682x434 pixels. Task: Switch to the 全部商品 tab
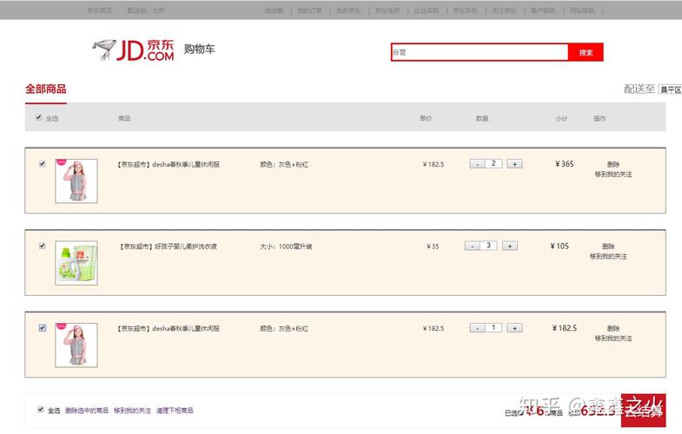tap(46, 89)
